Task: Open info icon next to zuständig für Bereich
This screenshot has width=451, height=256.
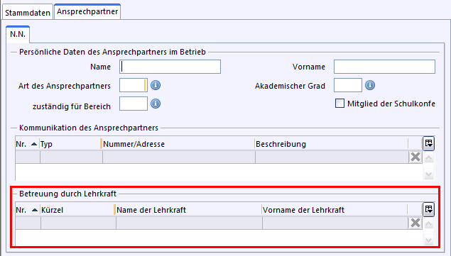Action: pos(156,104)
